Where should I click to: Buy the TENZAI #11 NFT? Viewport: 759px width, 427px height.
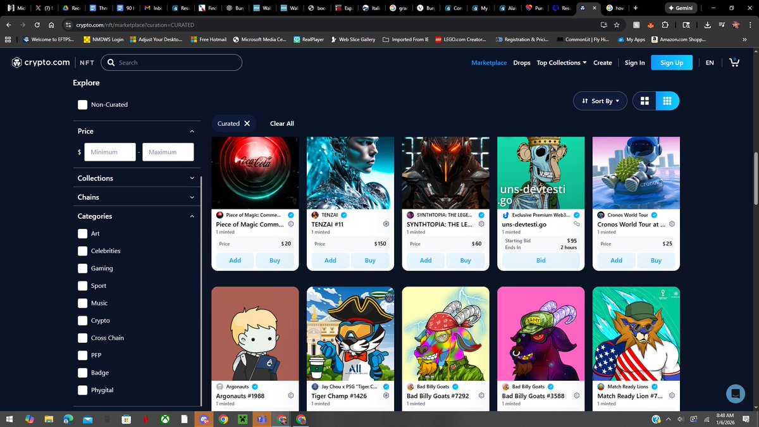point(370,260)
